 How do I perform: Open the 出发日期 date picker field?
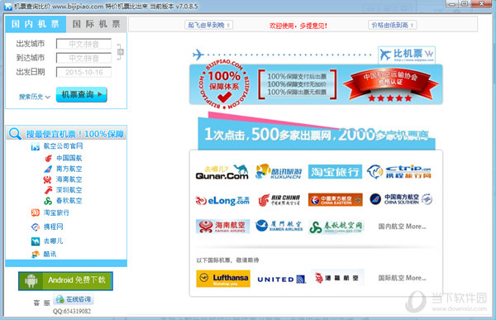click(x=83, y=72)
